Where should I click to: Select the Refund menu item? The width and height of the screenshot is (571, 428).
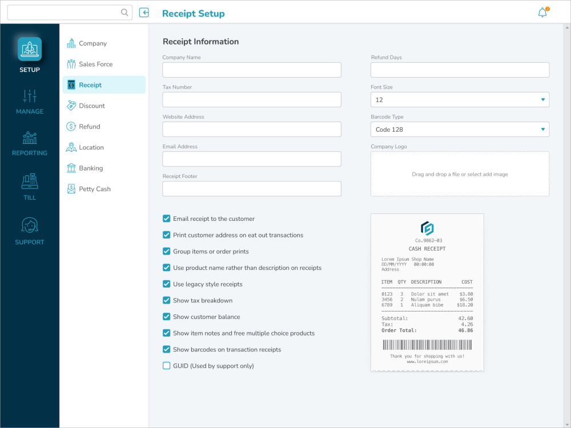point(90,126)
